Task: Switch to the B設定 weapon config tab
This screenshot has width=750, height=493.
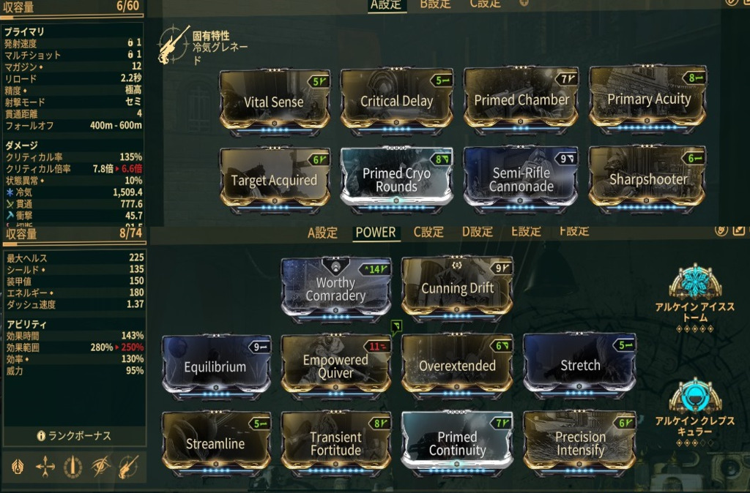Action: 435,4
